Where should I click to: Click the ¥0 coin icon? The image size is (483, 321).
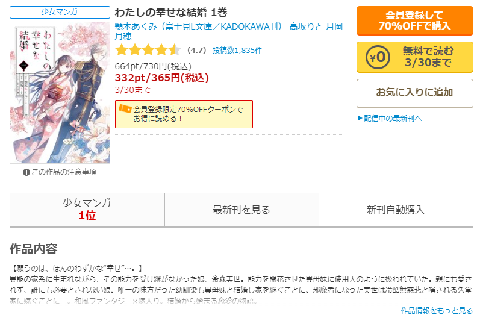[378, 57]
